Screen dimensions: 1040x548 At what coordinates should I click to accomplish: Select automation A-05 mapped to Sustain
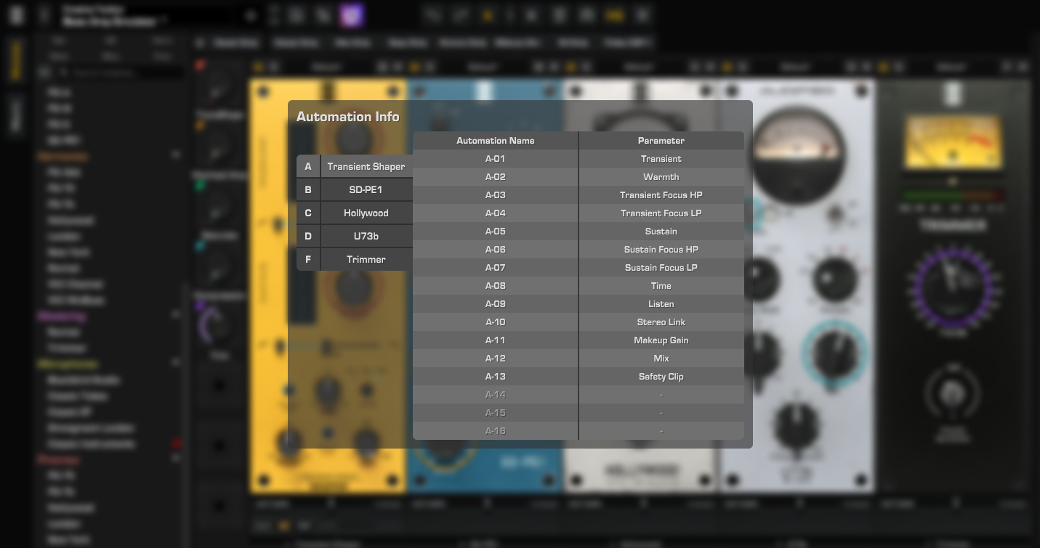coord(578,231)
